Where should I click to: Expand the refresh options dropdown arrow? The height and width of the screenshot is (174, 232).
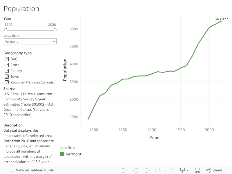(165, 170)
